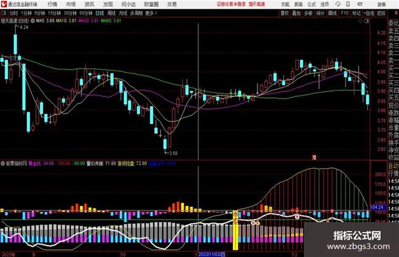This screenshot has height=257, width=399.
Task: Click the 楚天高速 stock name link
Action: (257, 4)
